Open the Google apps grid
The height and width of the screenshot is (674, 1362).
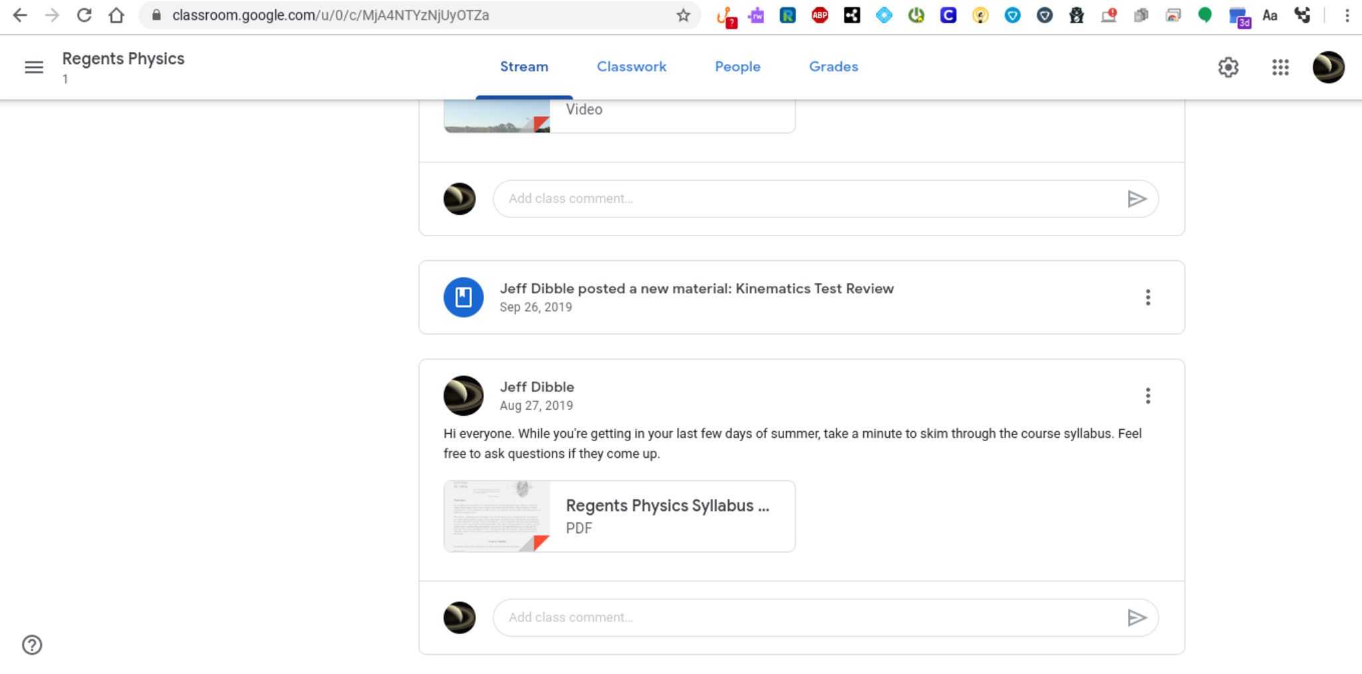1280,67
